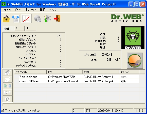This screenshot has width=147, height=114.
Task: Click the select-all files side icon
Action: (8, 73)
